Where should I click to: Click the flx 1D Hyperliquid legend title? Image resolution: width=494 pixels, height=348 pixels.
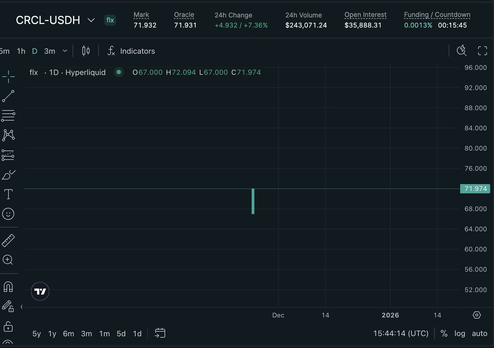point(68,72)
